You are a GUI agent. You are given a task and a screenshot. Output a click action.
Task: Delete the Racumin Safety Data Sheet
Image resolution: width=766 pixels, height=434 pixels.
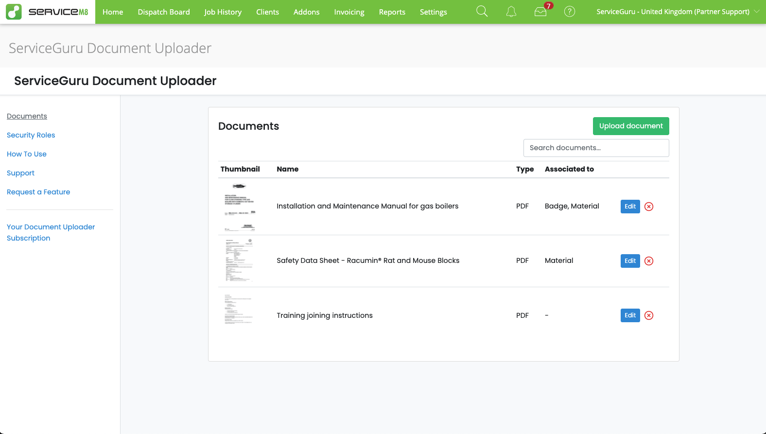click(x=649, y=261)
